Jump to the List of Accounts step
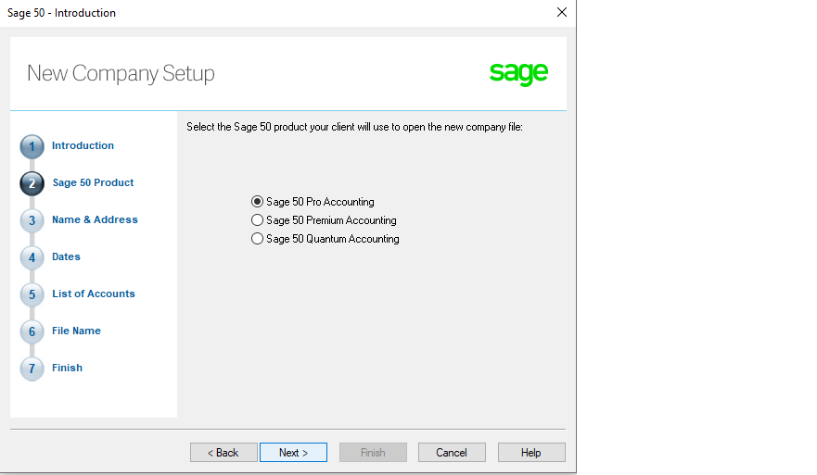 pyautogui.click(x=94, y=294)
